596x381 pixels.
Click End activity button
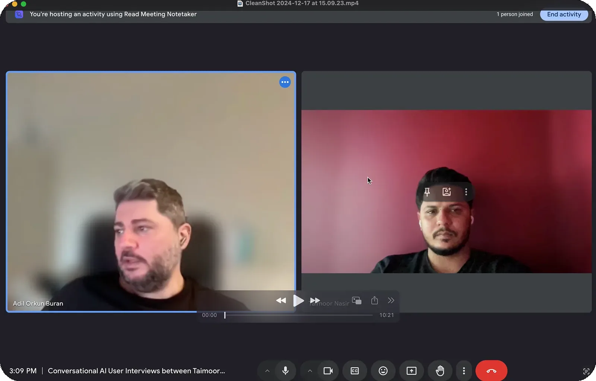coord(564,15)
